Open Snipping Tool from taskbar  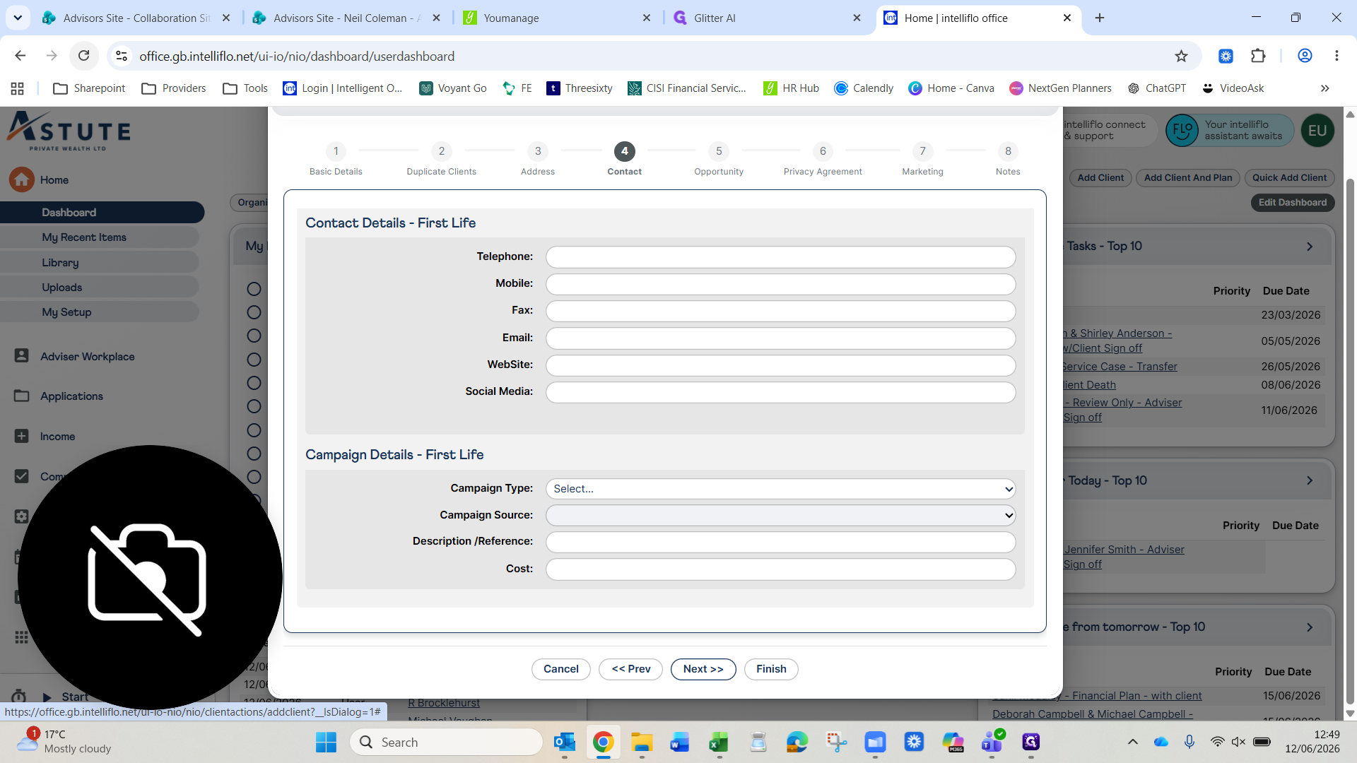pos(836,742)
